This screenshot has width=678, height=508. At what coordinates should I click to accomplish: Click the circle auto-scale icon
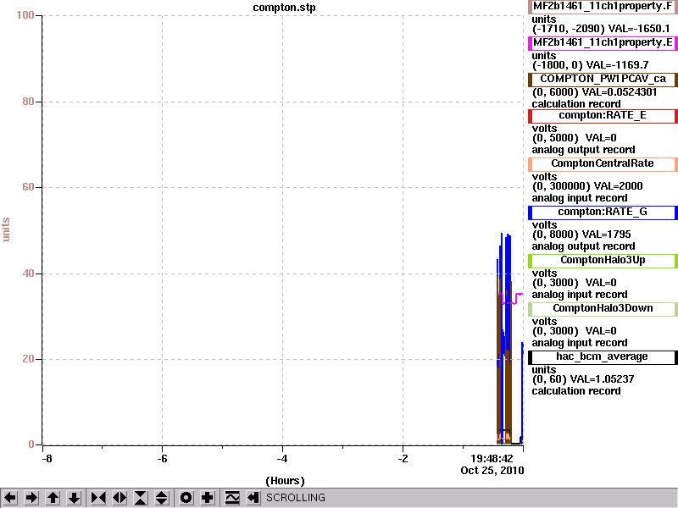pos(186,498)
